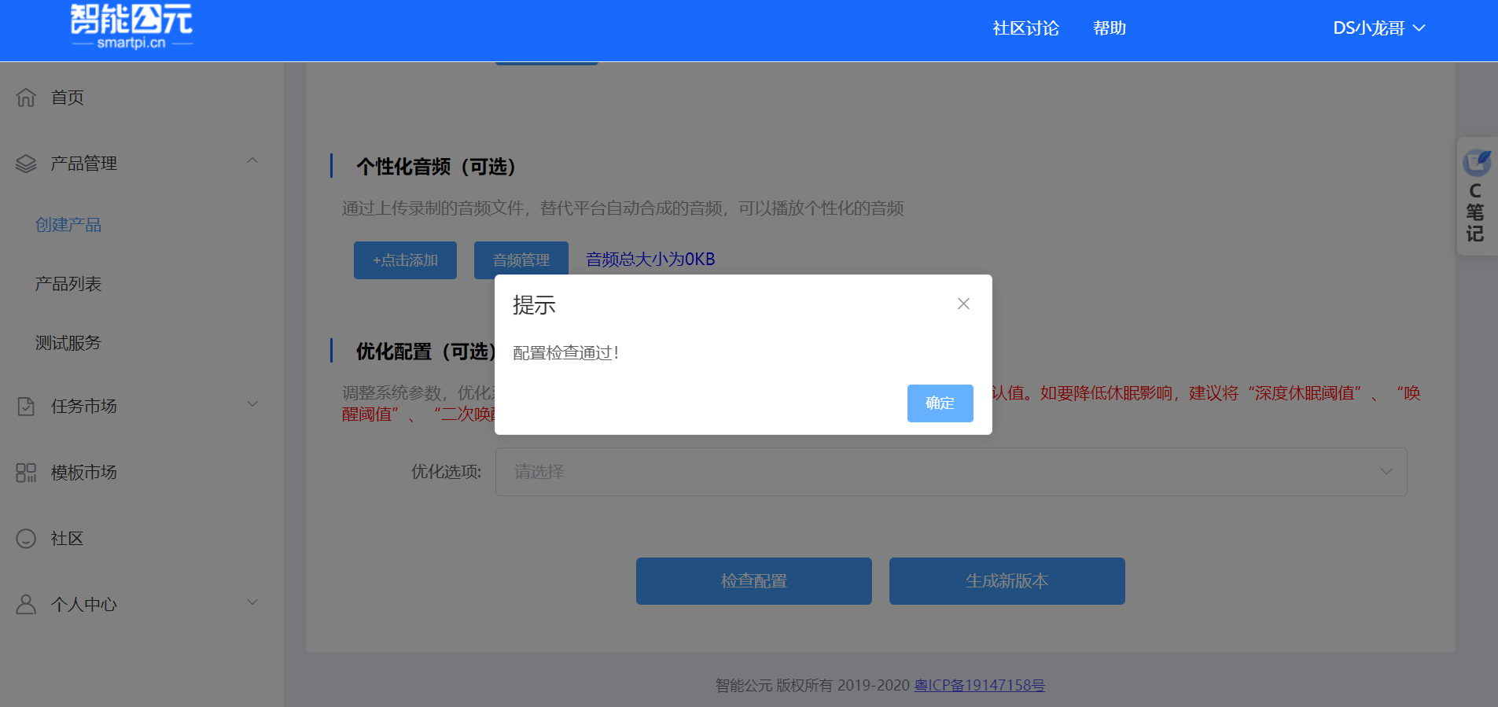Click the layers icon beside 产品管理
Viewport: 1498px width, 707px height.
26,164
